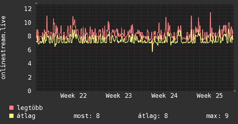Click the y-axis label 12
The height and width of the screenshot is (124, 238).
(28, 9)
